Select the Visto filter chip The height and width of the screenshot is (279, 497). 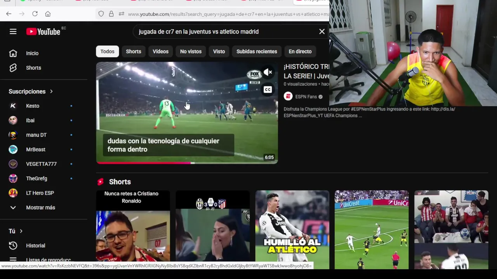[219, 52]
